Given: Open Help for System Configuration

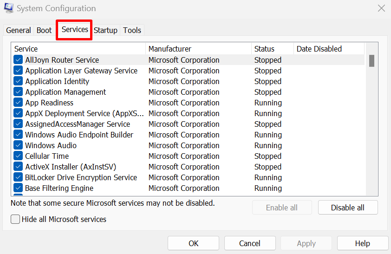Looking at the screenshot, I should 362,243.
